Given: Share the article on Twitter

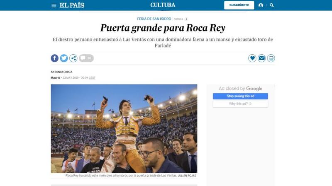Looking at the screenshot, I should click(x=64, y=58).
